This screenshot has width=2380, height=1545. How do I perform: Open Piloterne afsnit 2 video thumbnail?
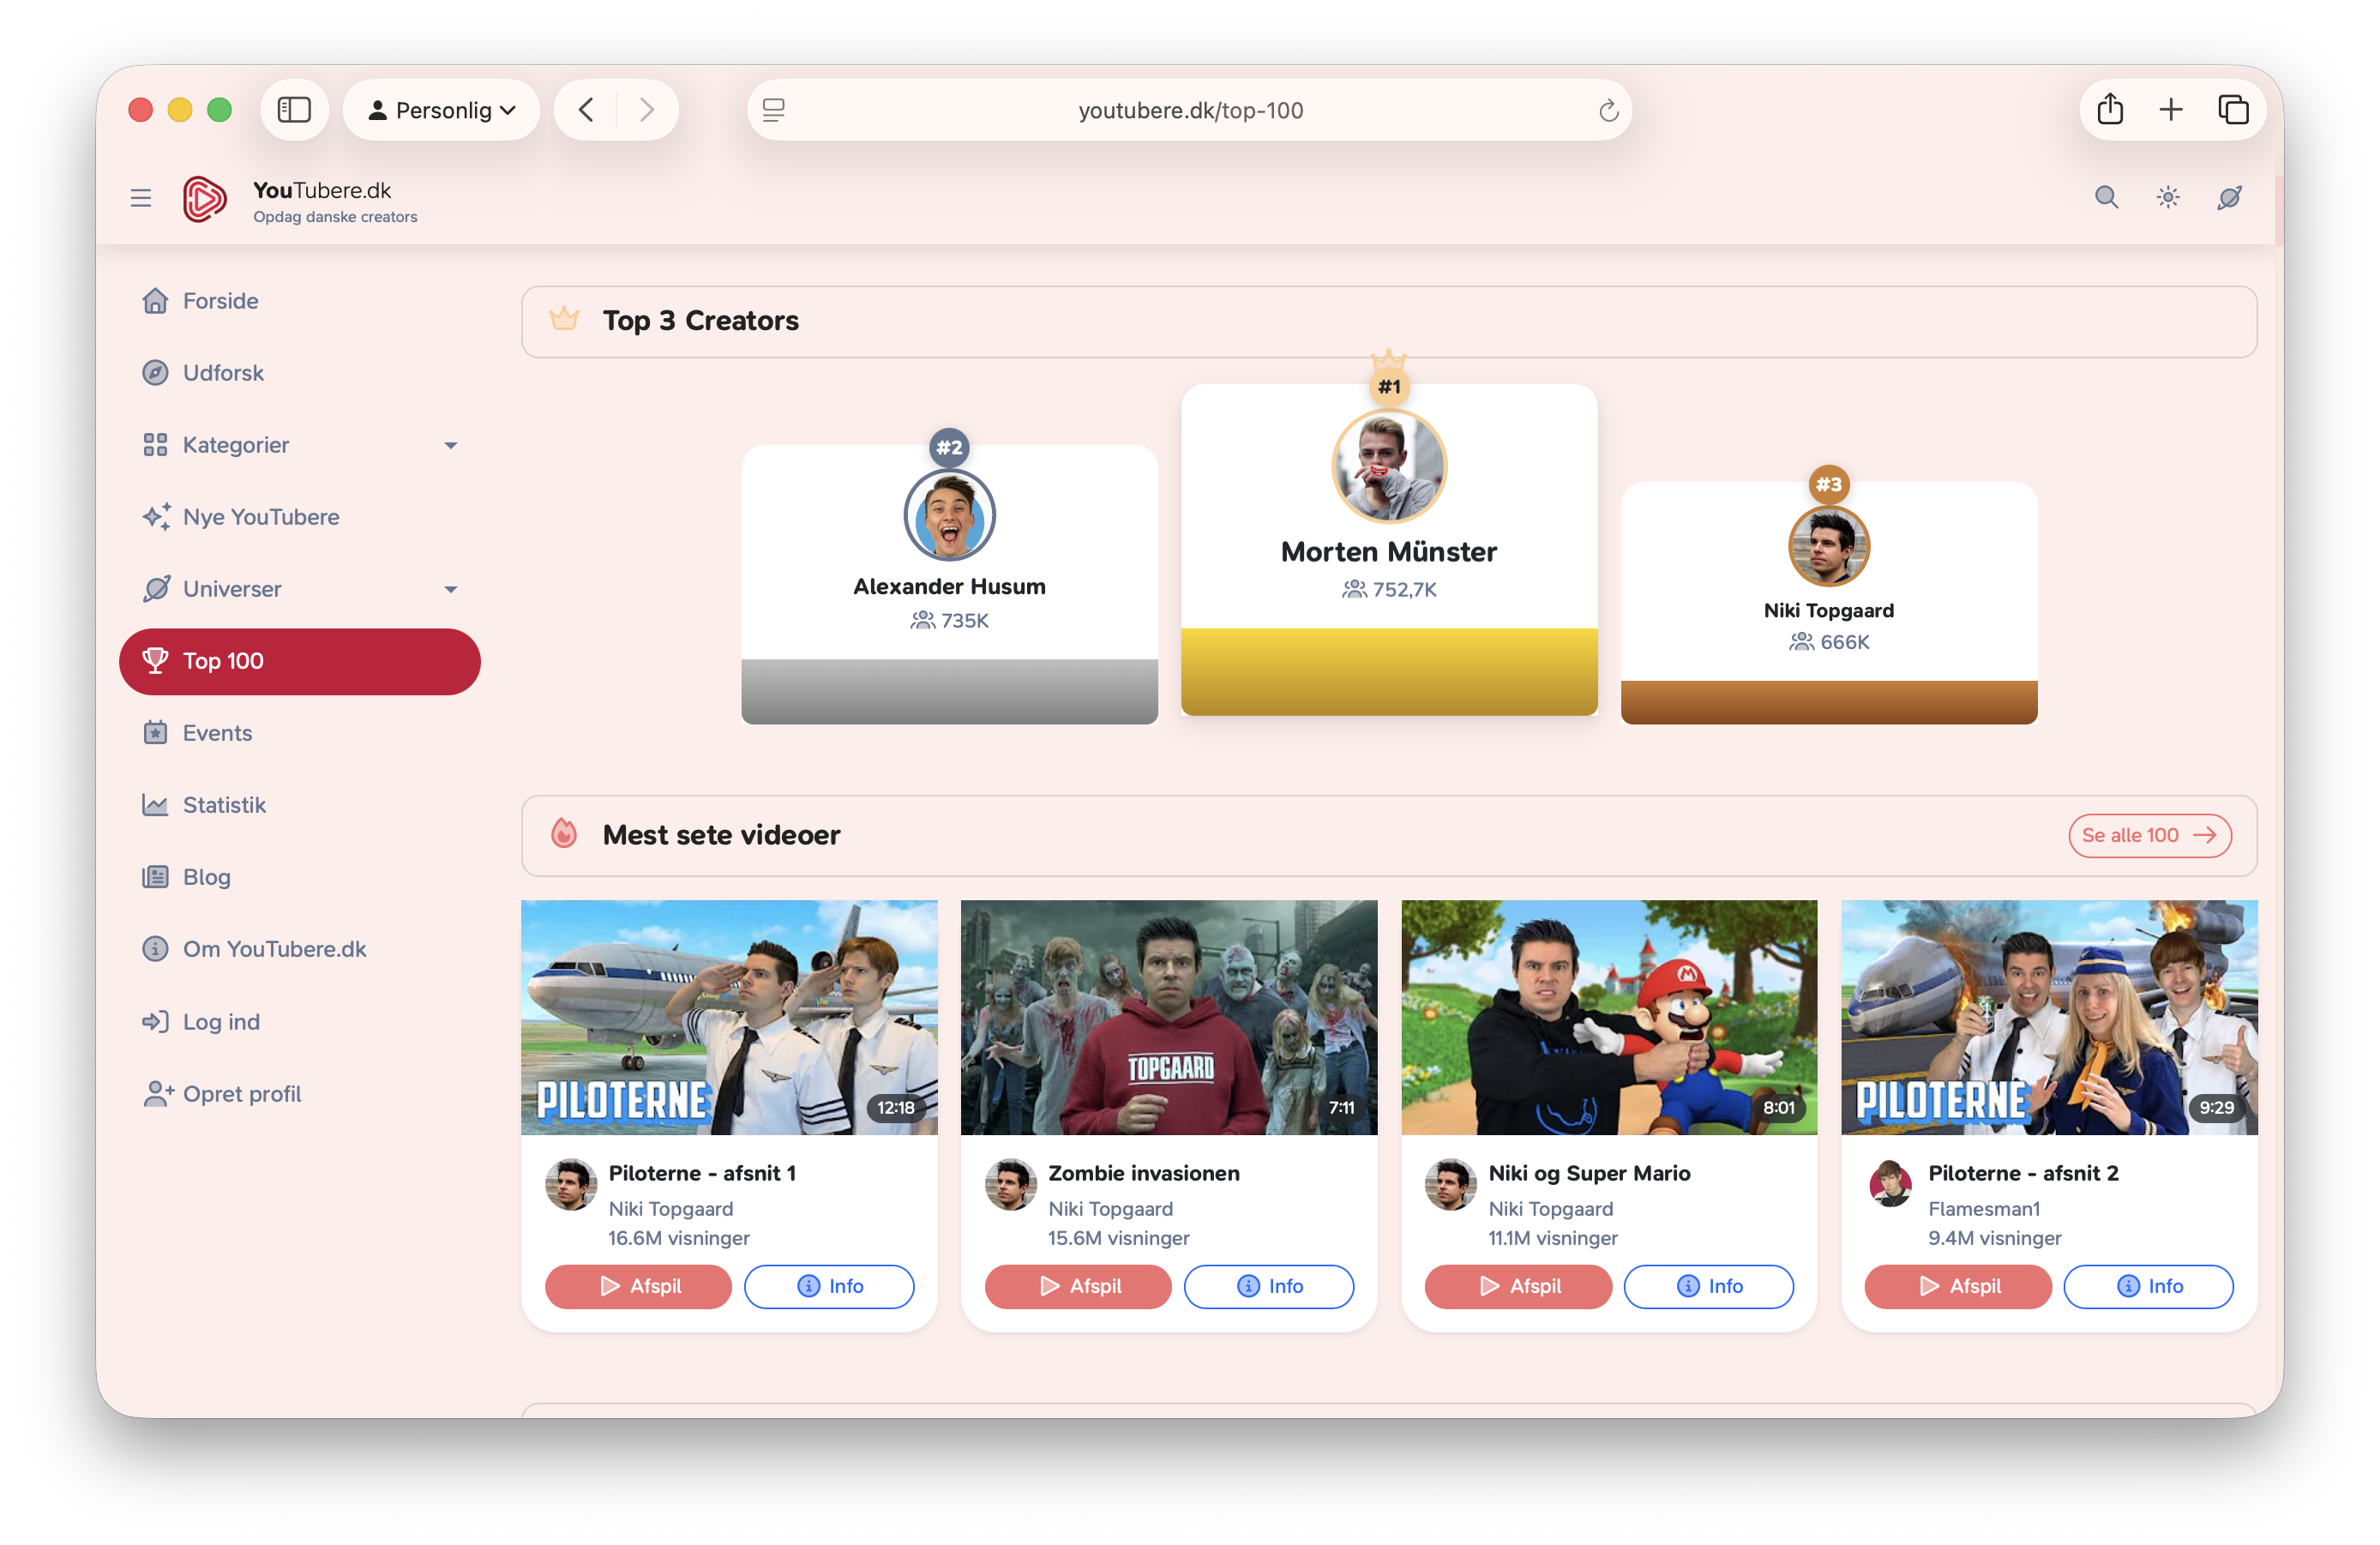coord(2048,1017)
